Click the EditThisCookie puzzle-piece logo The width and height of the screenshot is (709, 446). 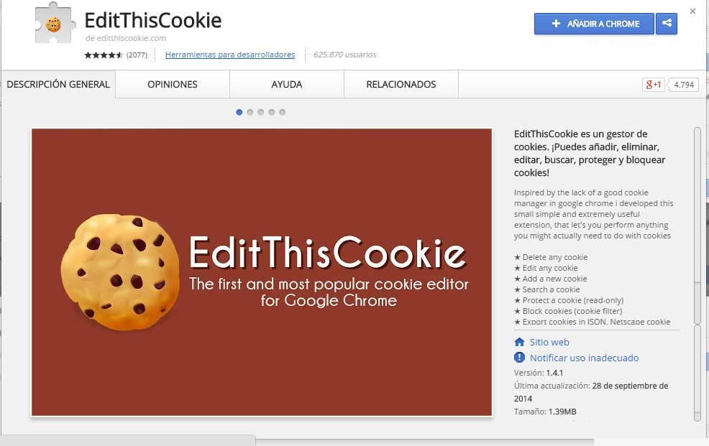click(55, 24)
